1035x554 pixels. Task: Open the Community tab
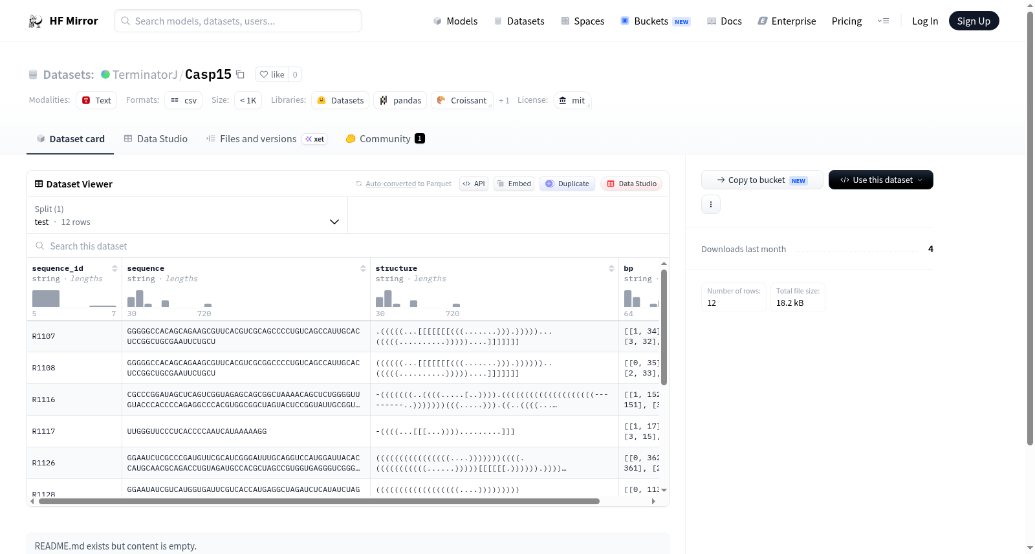(x=386, y=139)
